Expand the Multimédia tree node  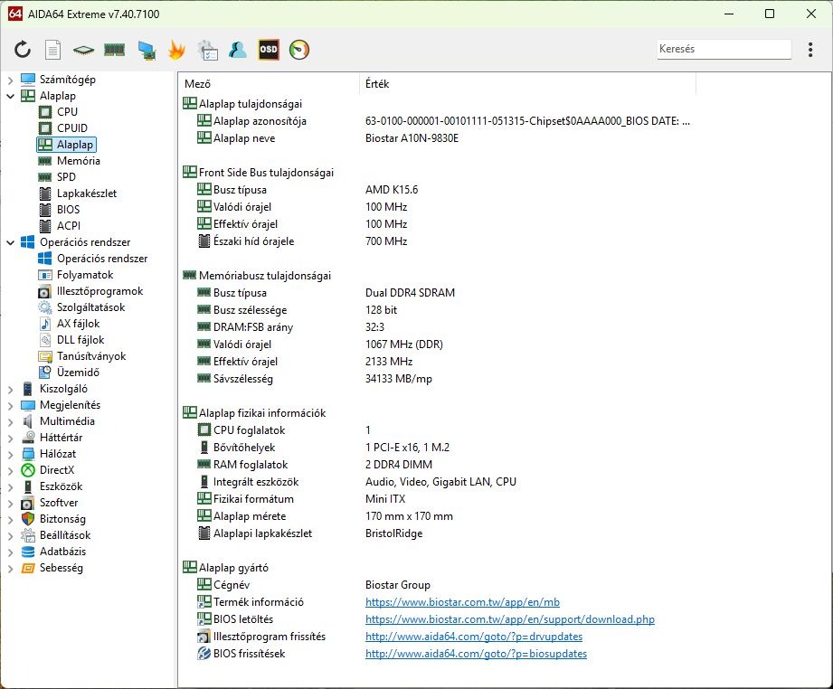[x=11, y=421]
